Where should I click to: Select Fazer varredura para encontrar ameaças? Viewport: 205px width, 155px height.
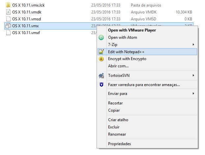tap(147, 85)
